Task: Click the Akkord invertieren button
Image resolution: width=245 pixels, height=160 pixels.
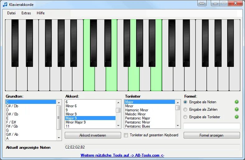Action: (x=93, y=135)
